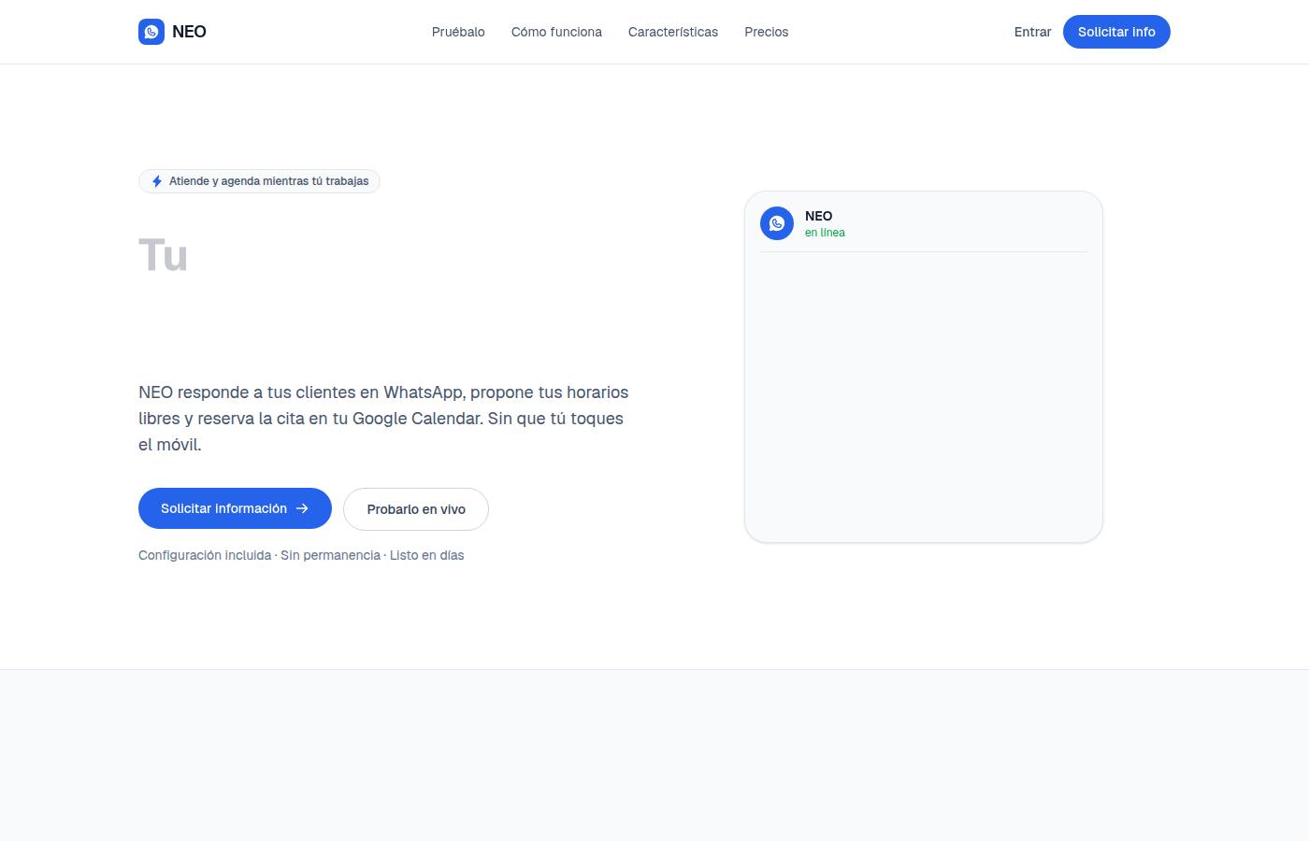Screen dimensions: 1309x841
Task: Click the 'Sin permanencia' text
Action: tap(330, 555)
